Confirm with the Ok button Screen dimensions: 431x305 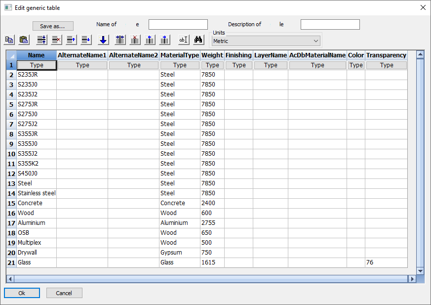(x=22, y=293)
